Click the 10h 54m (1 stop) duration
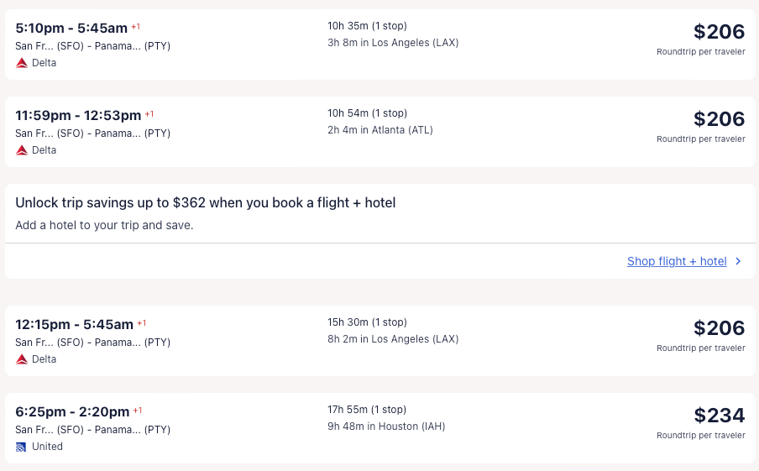759x471 pixels. click(x=367, y=113)
